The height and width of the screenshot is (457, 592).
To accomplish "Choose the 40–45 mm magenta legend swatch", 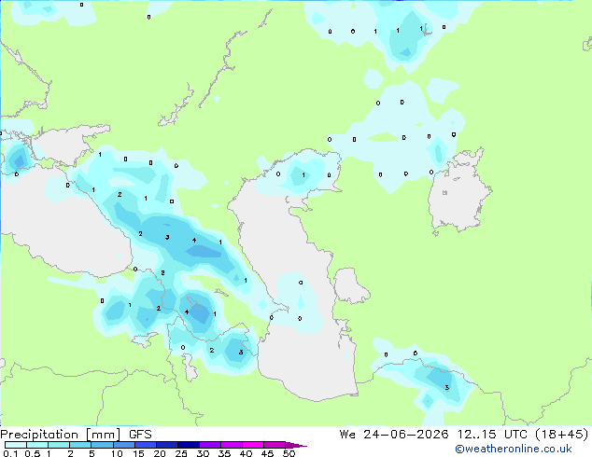I will pyautogui.click(x=253, y=445).
